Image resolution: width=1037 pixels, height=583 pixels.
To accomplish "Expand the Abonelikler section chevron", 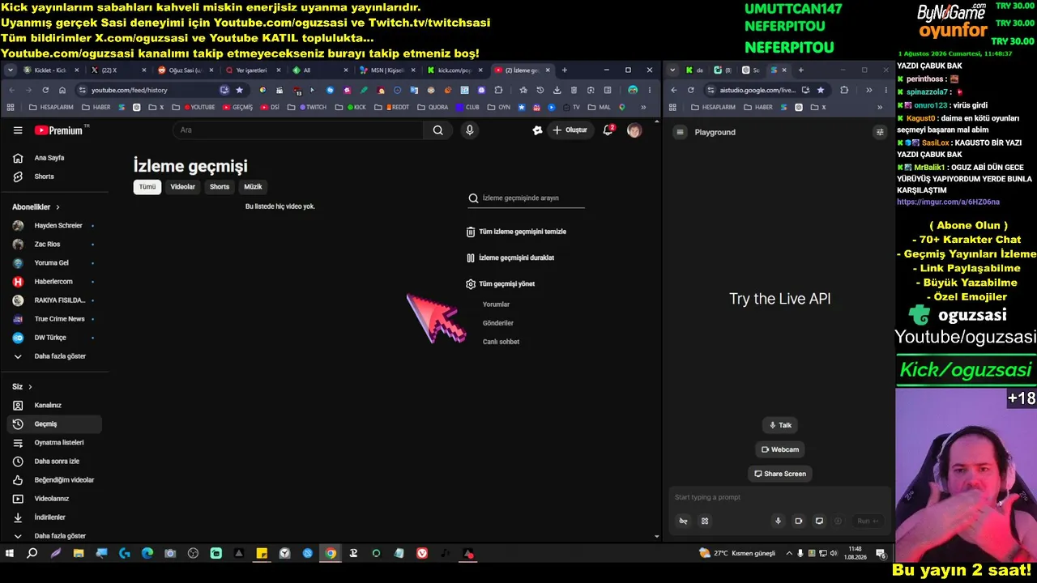I will tap(58, 207).
